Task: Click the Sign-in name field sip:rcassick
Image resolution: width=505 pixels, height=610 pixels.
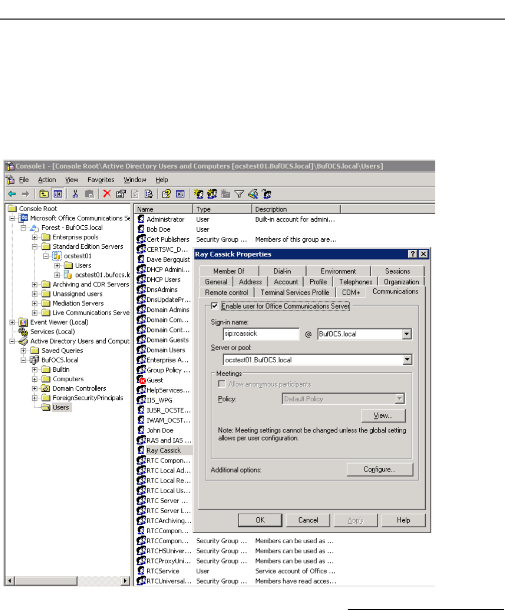Action: [x=261, y=334]
